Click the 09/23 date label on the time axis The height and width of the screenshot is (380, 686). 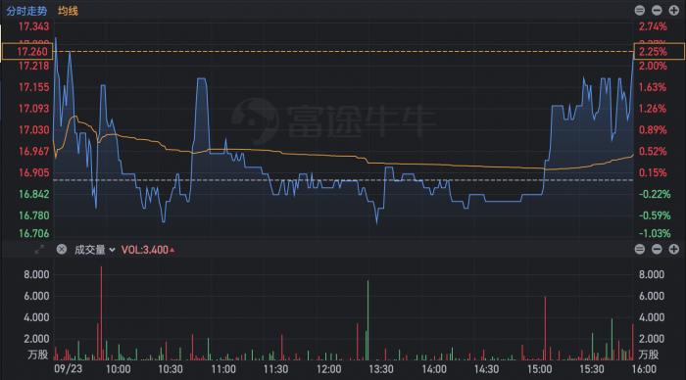coord(68,368)
